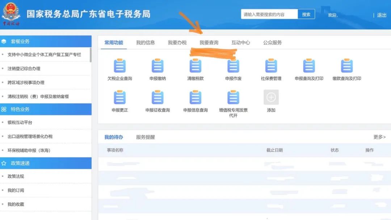Open 支持中小微企业个体工商户复工复产专栏
The width and height of the screenshot is (391, 220).
tap(44, 54)
